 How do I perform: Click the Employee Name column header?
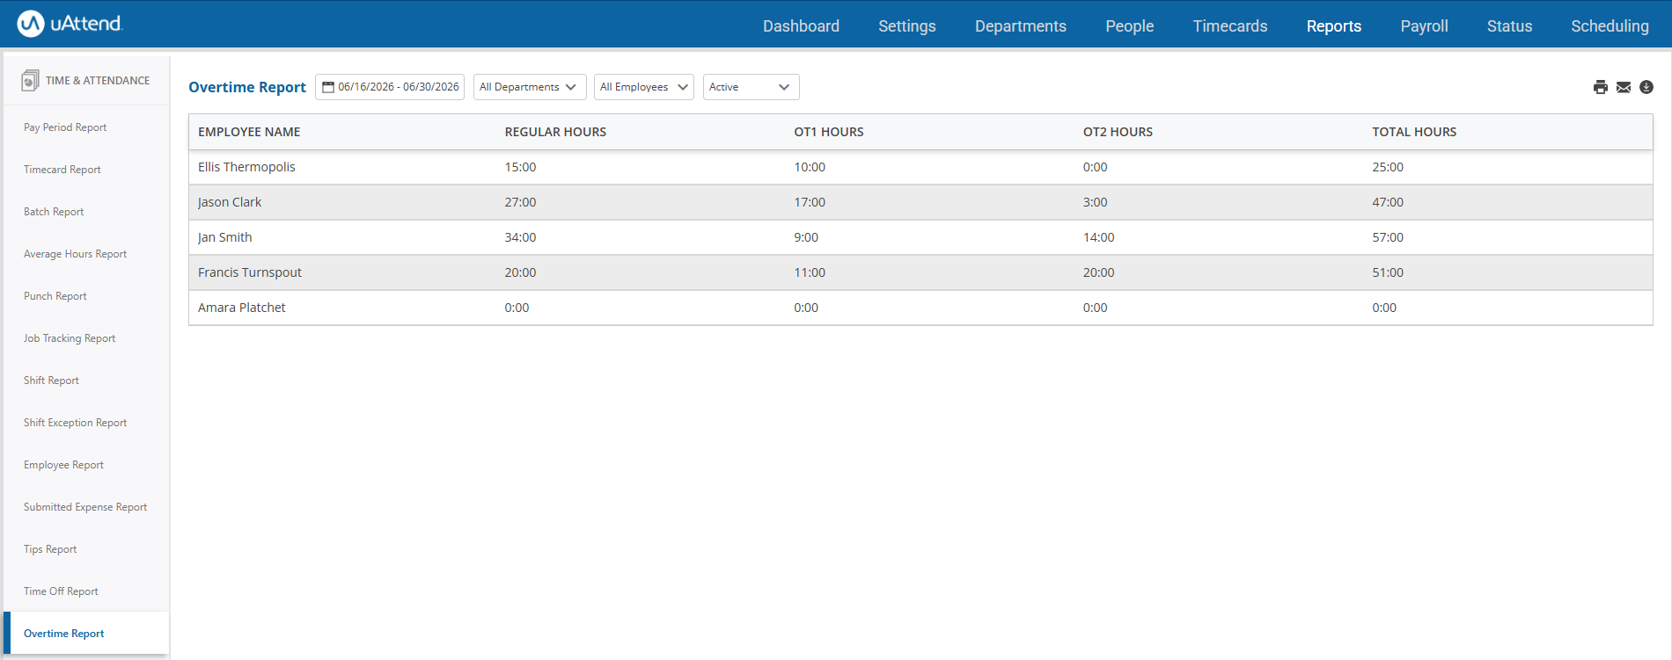249,132
